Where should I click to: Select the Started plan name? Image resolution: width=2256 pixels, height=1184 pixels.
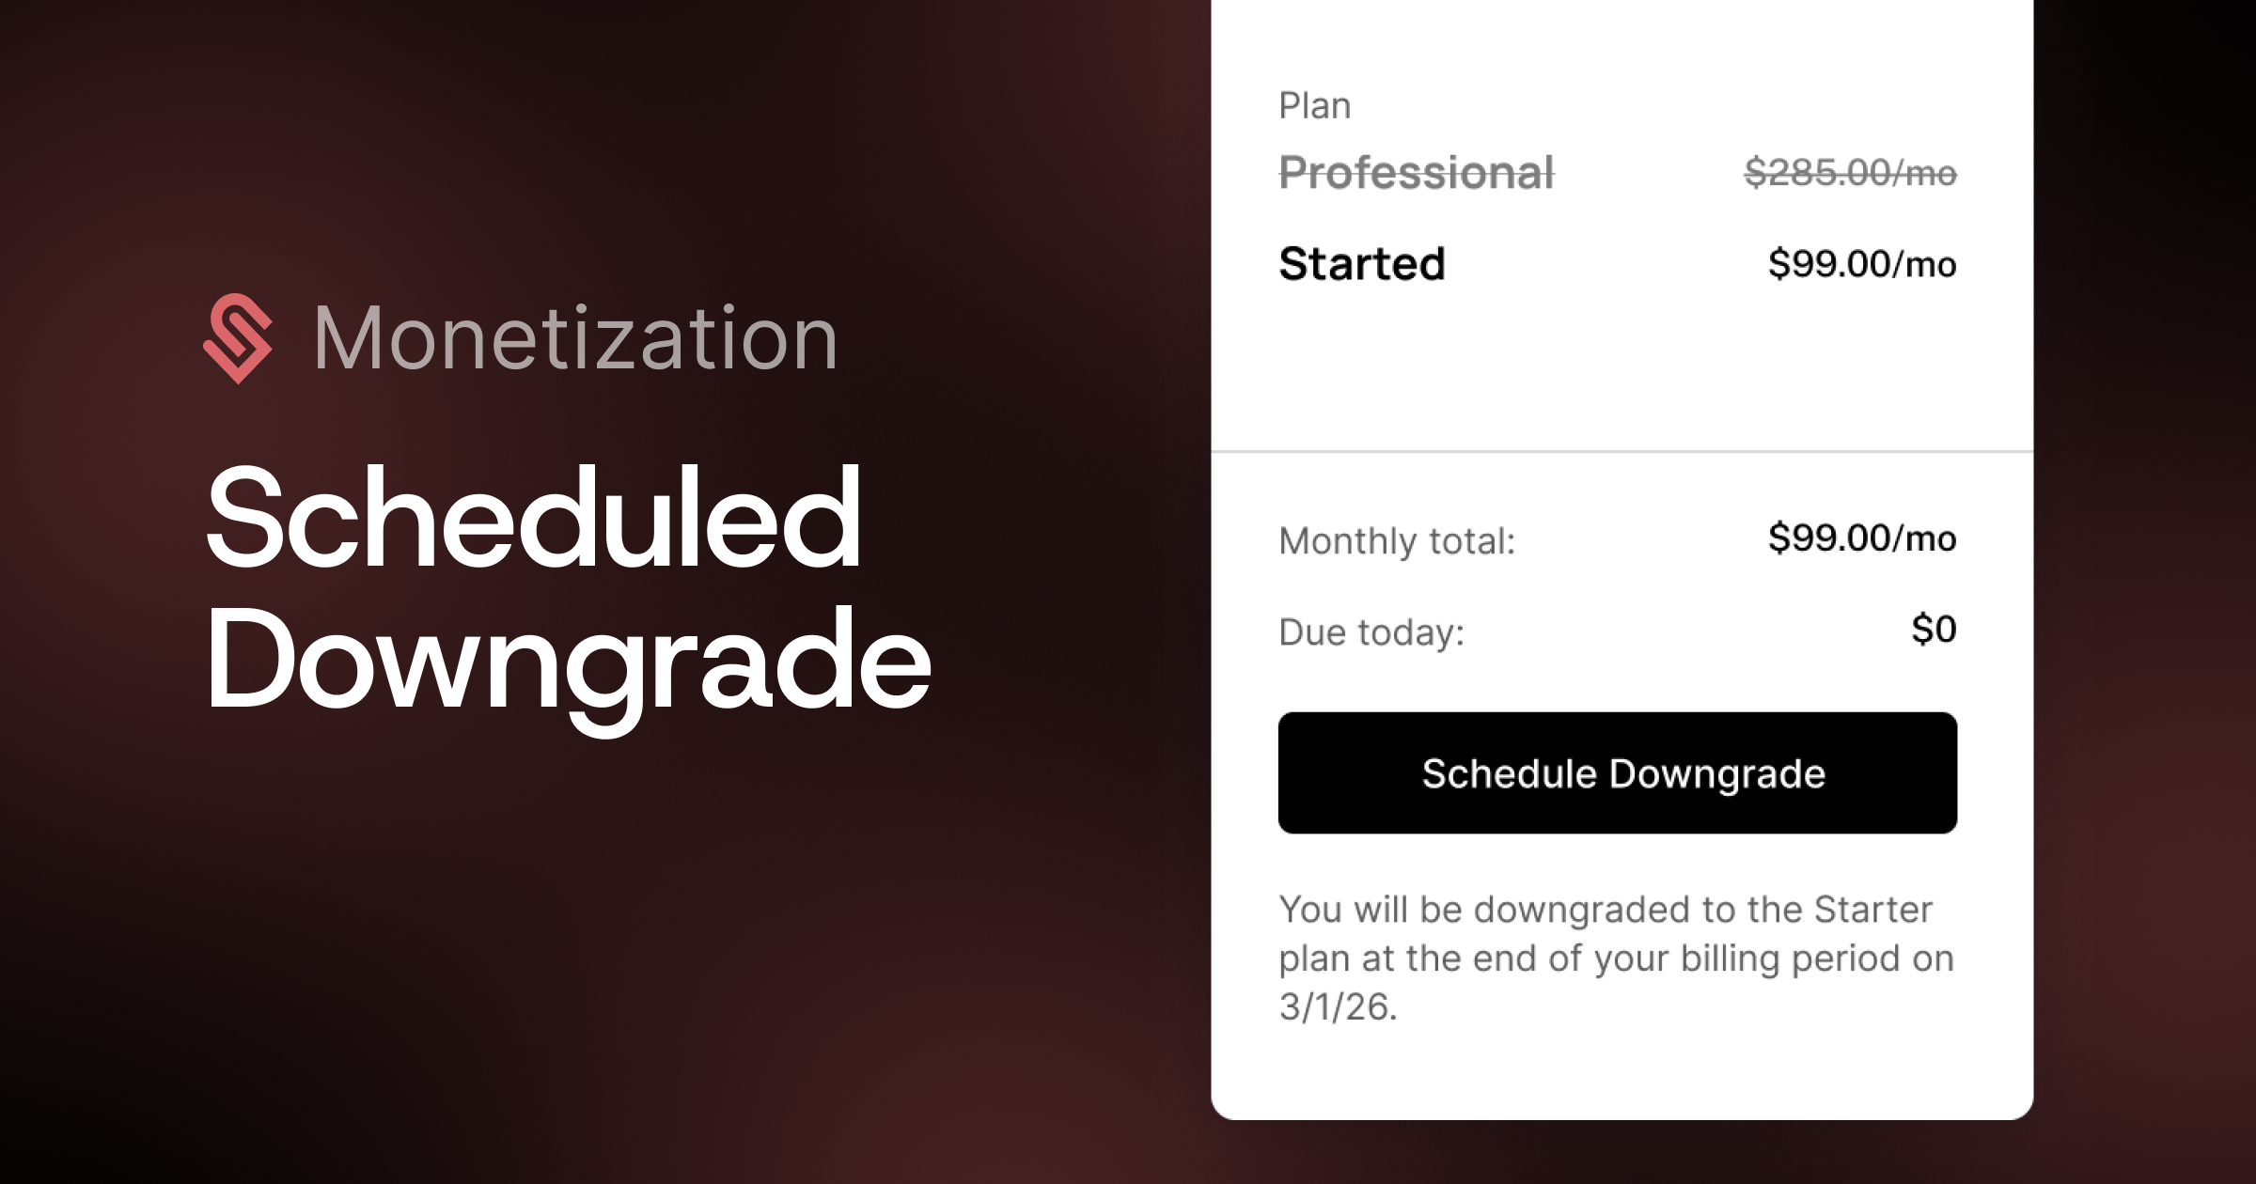coord(1362,264)
